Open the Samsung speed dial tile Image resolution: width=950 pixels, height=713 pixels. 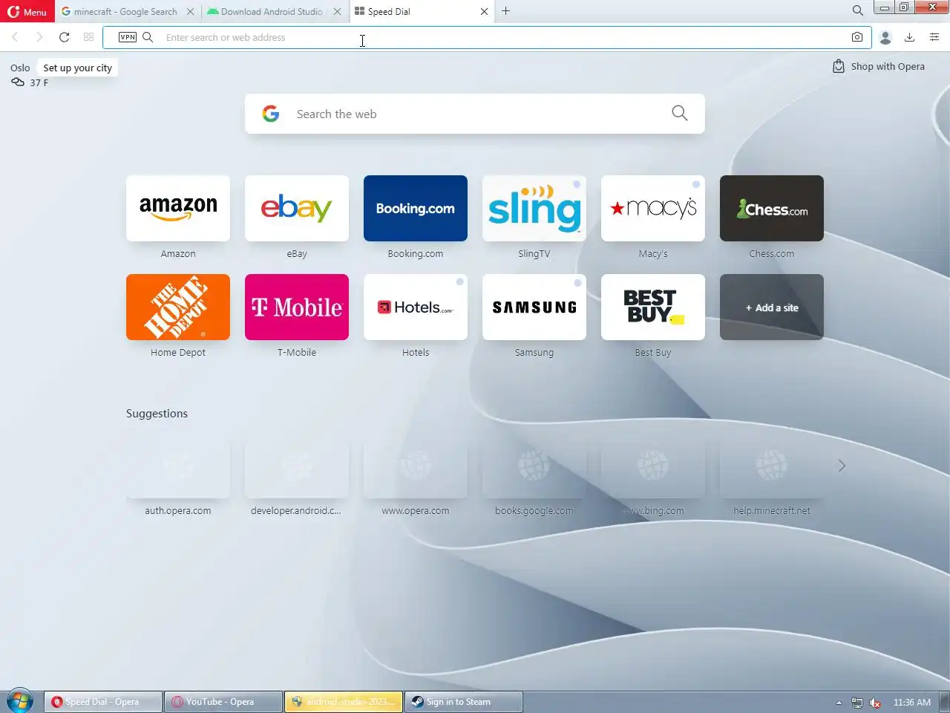[534, 307]
